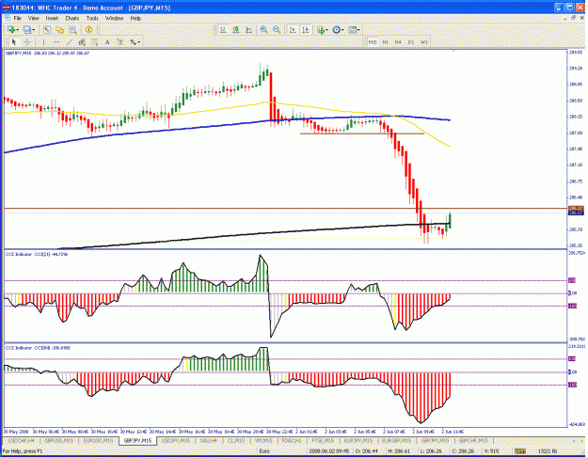Click the connection status bars icon

coord(519,451)
